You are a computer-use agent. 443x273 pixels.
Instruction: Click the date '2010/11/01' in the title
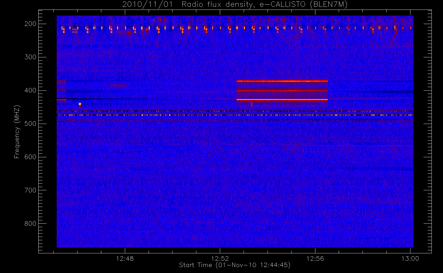click(148, 5)
